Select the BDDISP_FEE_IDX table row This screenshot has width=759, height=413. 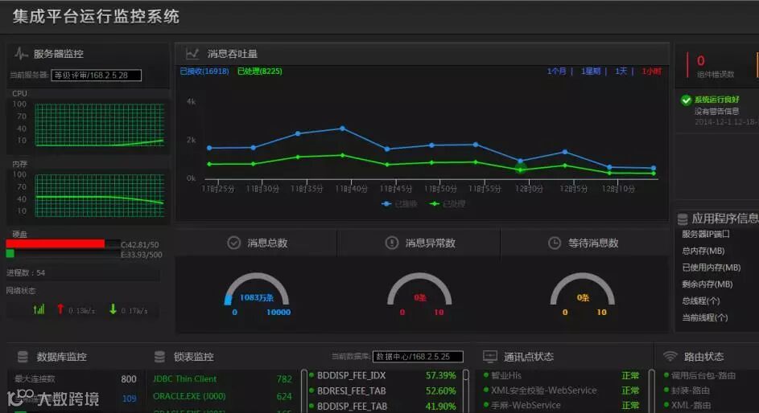click(382, 375)
